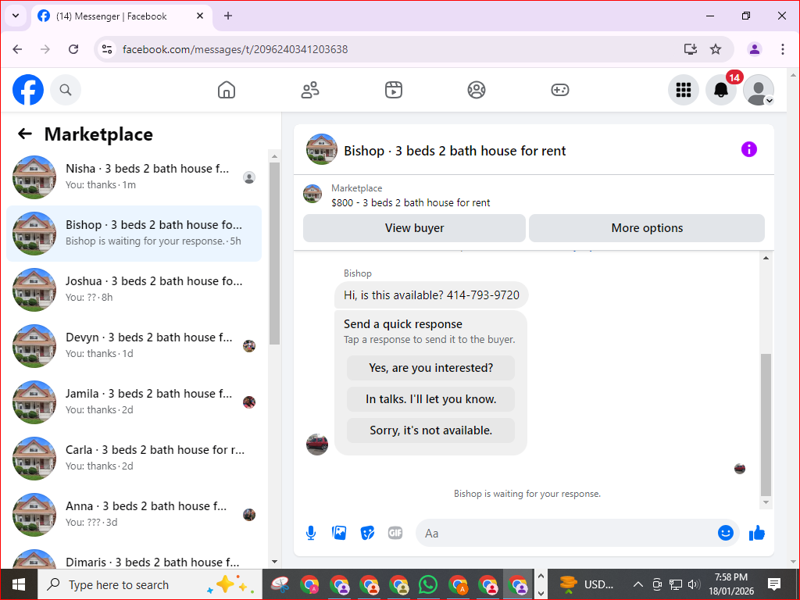
Task: Click chat messages scrollbar up arrow
Action: 766,258
